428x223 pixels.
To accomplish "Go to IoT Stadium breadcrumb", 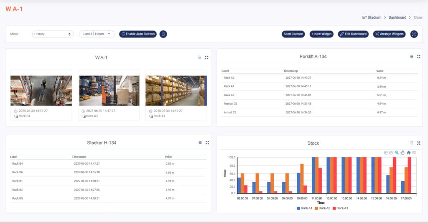I will (371, 18).
